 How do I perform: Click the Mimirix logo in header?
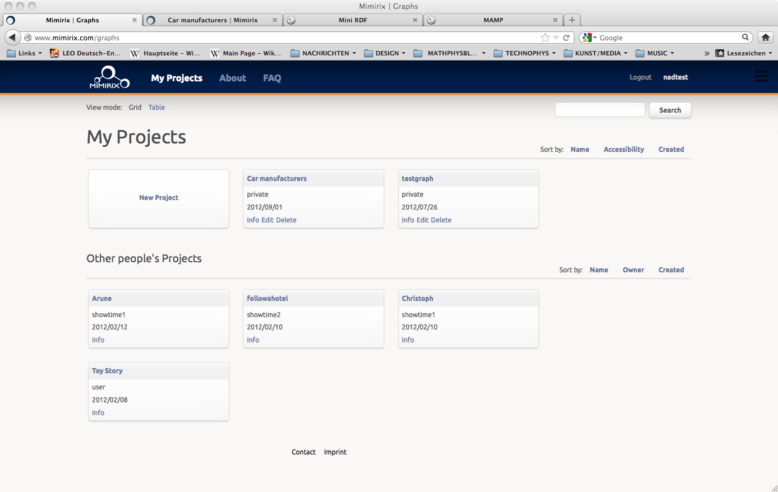click(x=109, y=77)
